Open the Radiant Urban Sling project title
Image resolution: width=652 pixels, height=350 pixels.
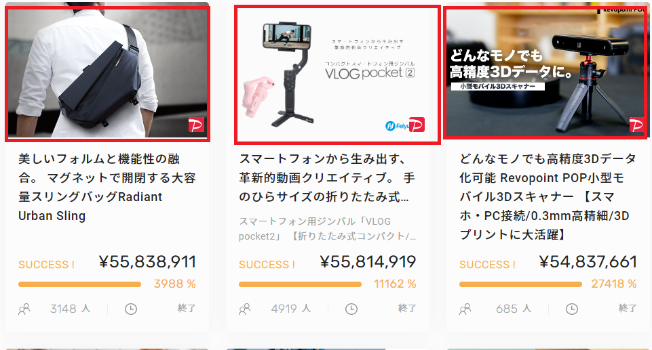pyautogui.click(x=107, y=187)
